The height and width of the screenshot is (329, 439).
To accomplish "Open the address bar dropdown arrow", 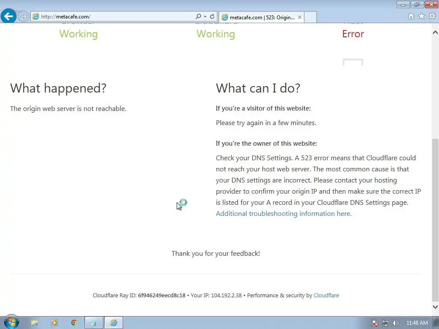I will [205, 17].
